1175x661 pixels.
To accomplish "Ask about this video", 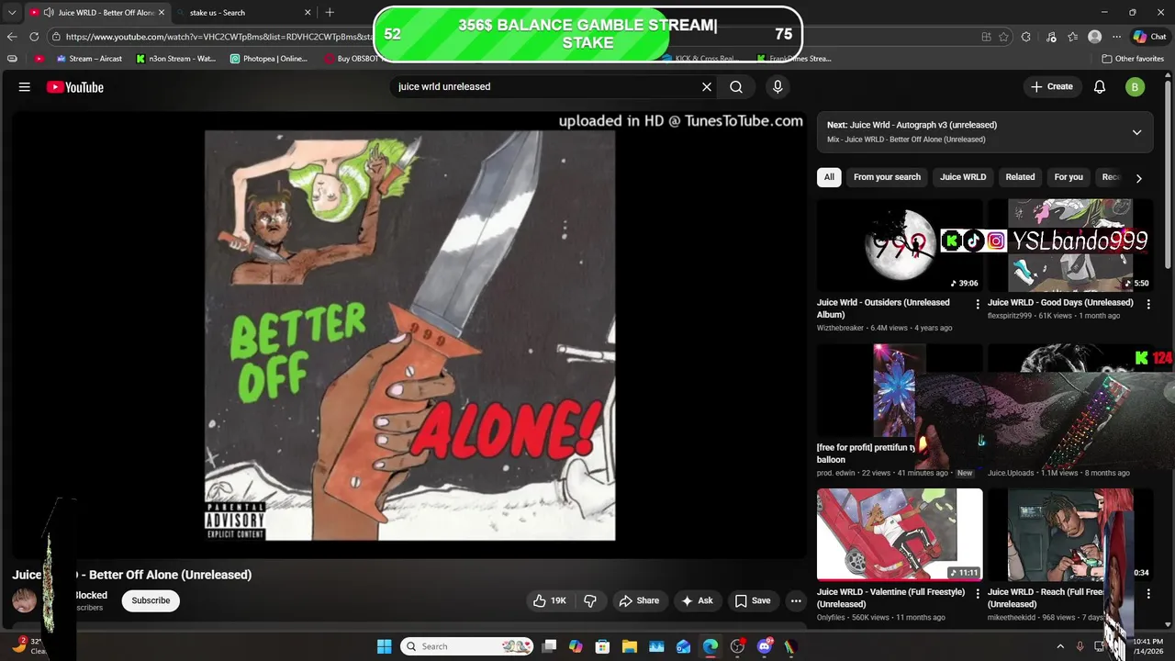I will click(697, 600).
